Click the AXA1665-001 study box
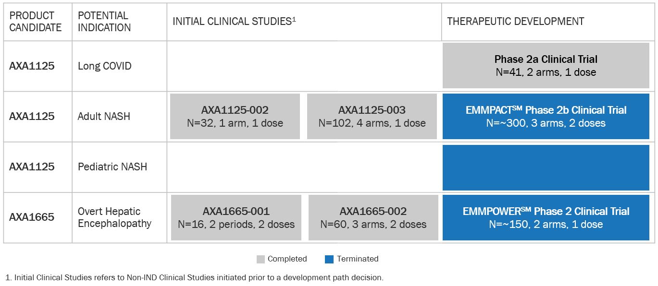The width and height of the screenshot is (658, 286). pos(236,217)
